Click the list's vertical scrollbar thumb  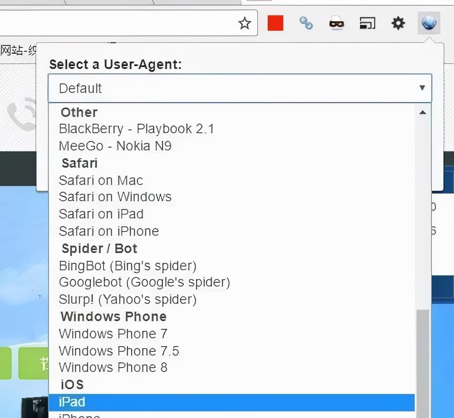pos(422,364)
